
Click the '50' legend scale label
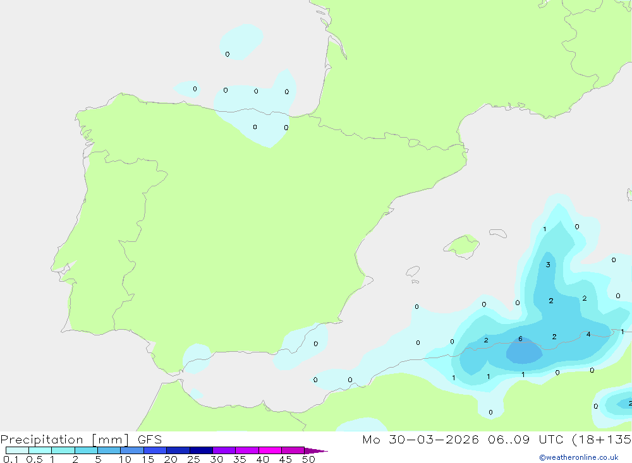tap(308, 459)
